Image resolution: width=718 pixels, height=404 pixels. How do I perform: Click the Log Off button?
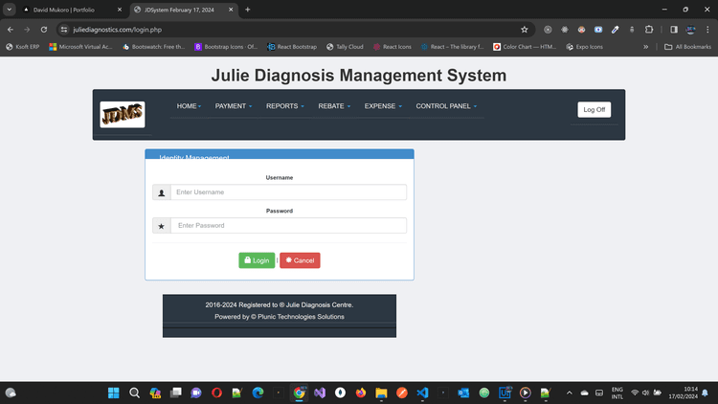pos(594,109)
